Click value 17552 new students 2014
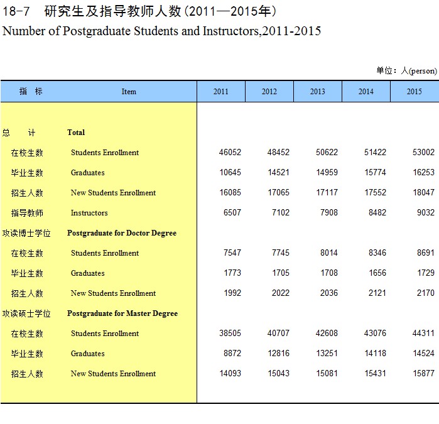Viewport: 439px width, 424px height. click(x=375, y=192)
